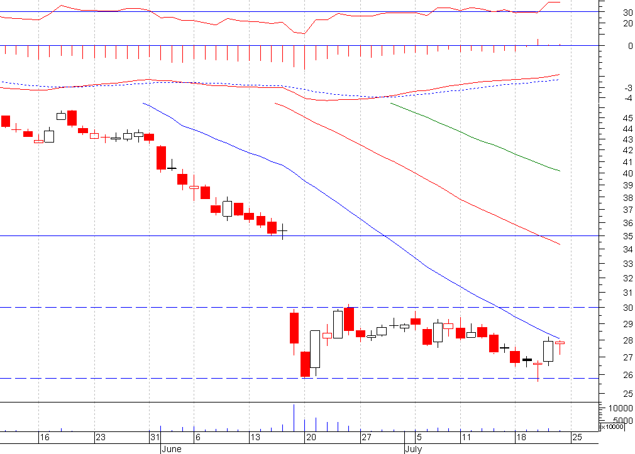Select the 35 price axis label
This screenshot has width=635, height=454.
click(x=627, y=236)
